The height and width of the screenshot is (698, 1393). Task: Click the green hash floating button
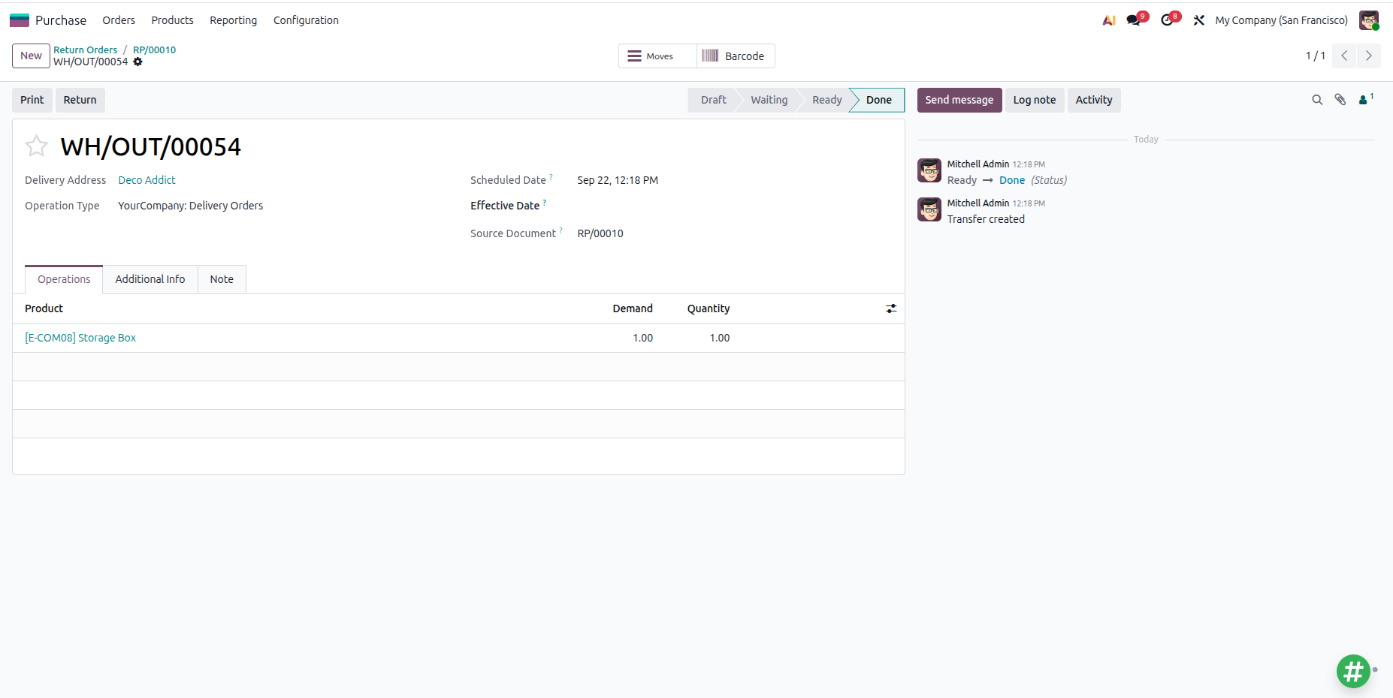1353,671
